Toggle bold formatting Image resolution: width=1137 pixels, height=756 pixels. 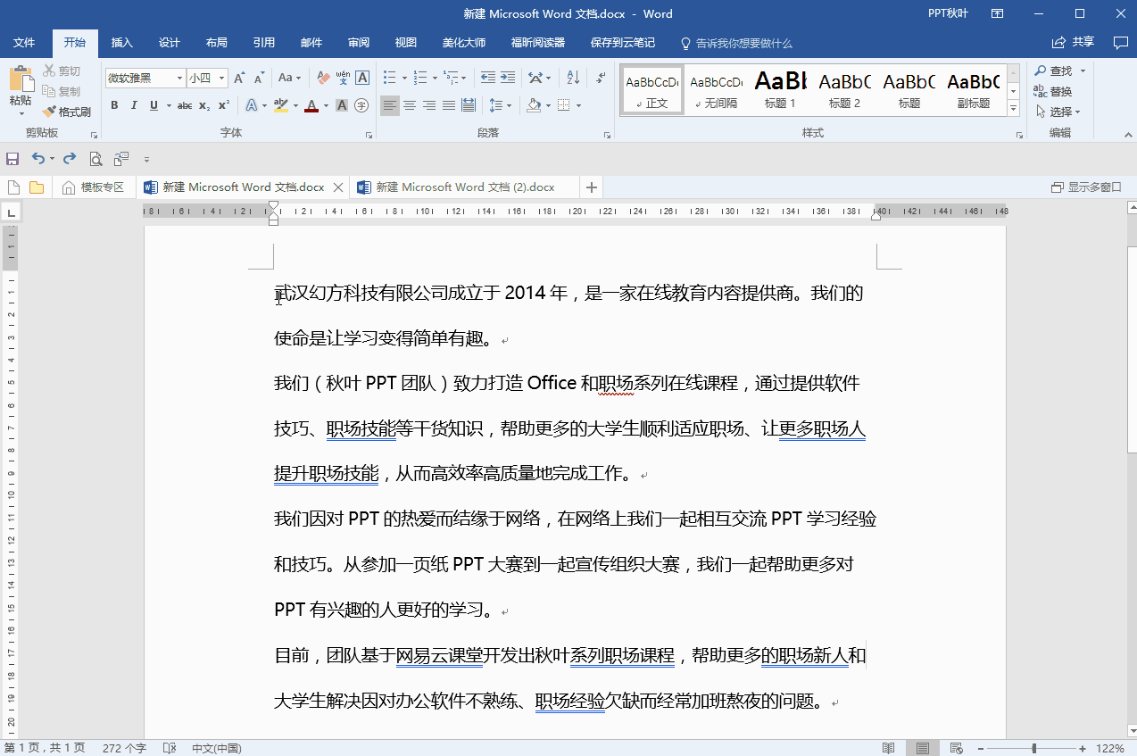click(114, 105)
